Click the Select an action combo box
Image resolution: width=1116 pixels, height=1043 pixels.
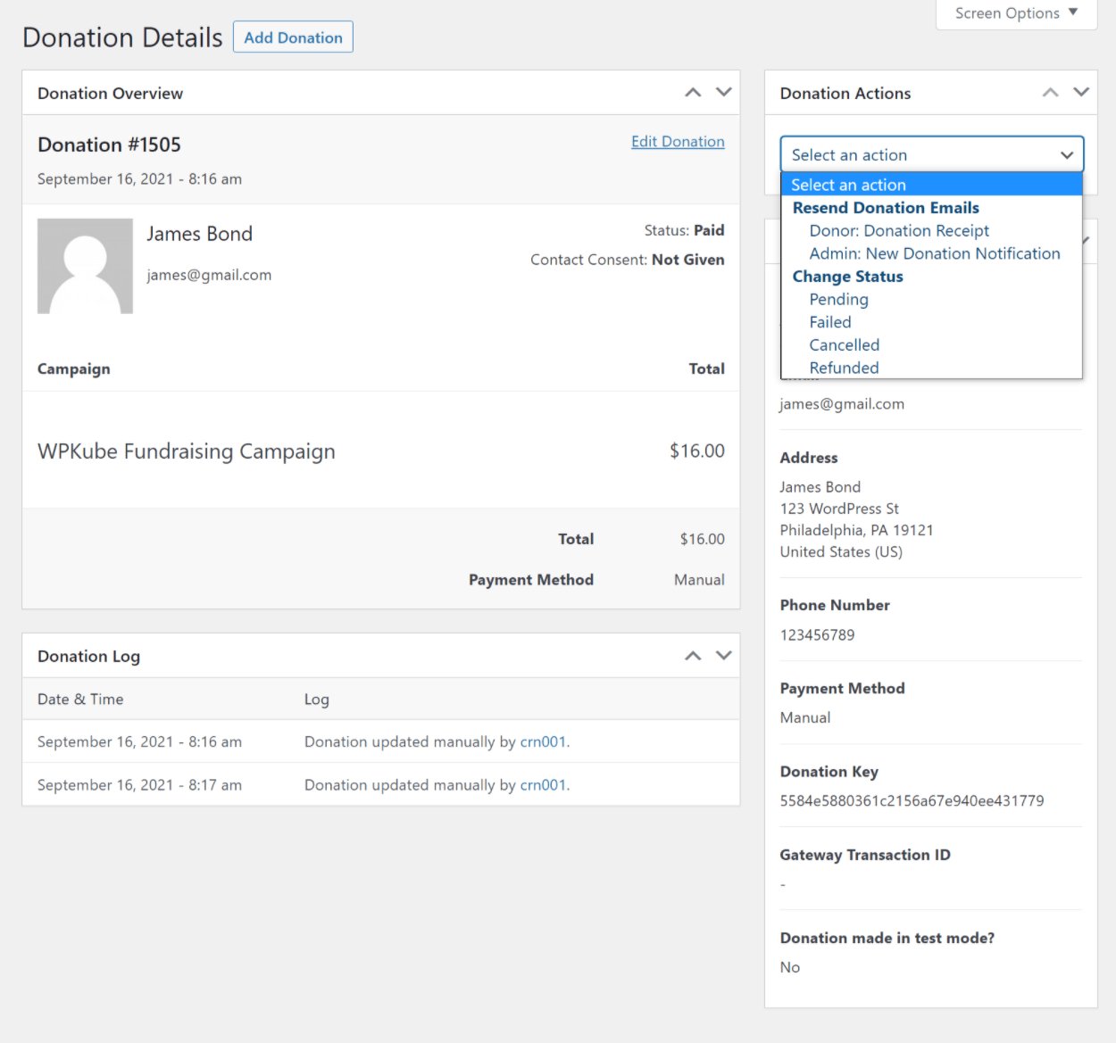[x=931, y=154]
